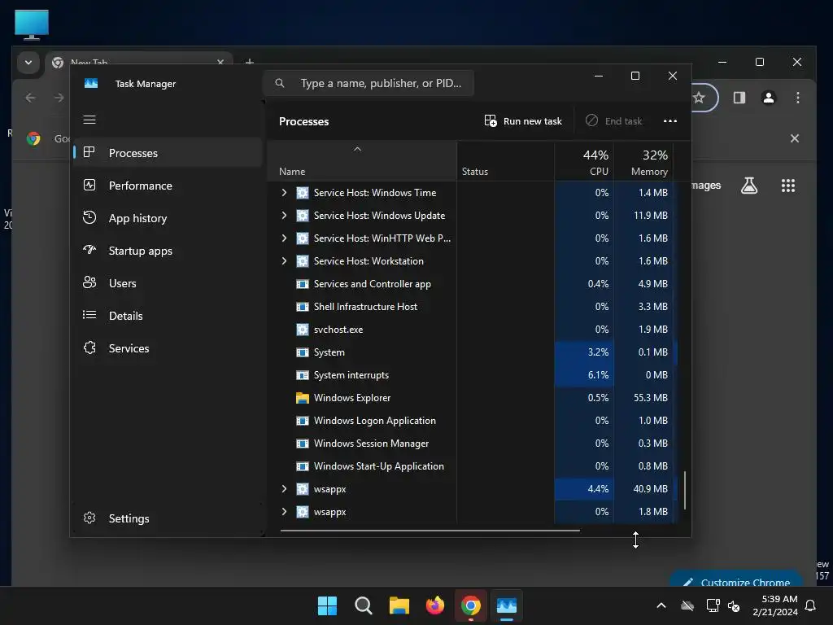Switch to the Performance page
The height and width of the screenshot is (625, 833).
coord(168,186)
